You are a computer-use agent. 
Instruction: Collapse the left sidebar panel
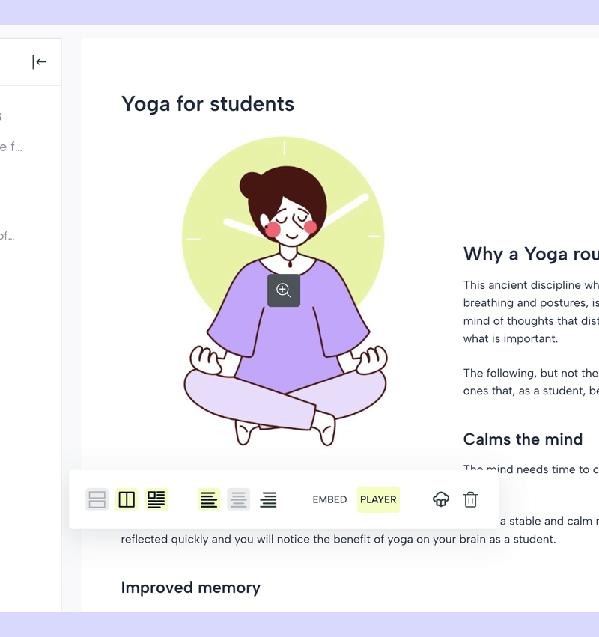click(x=40, y=62)
